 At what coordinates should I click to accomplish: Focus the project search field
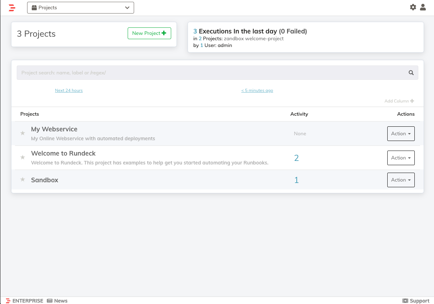pos(218,73)
